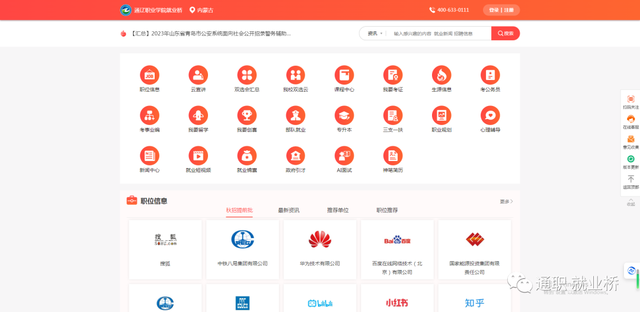
Task: Open the 我校双选云 icon
Action: pos(296,75)
